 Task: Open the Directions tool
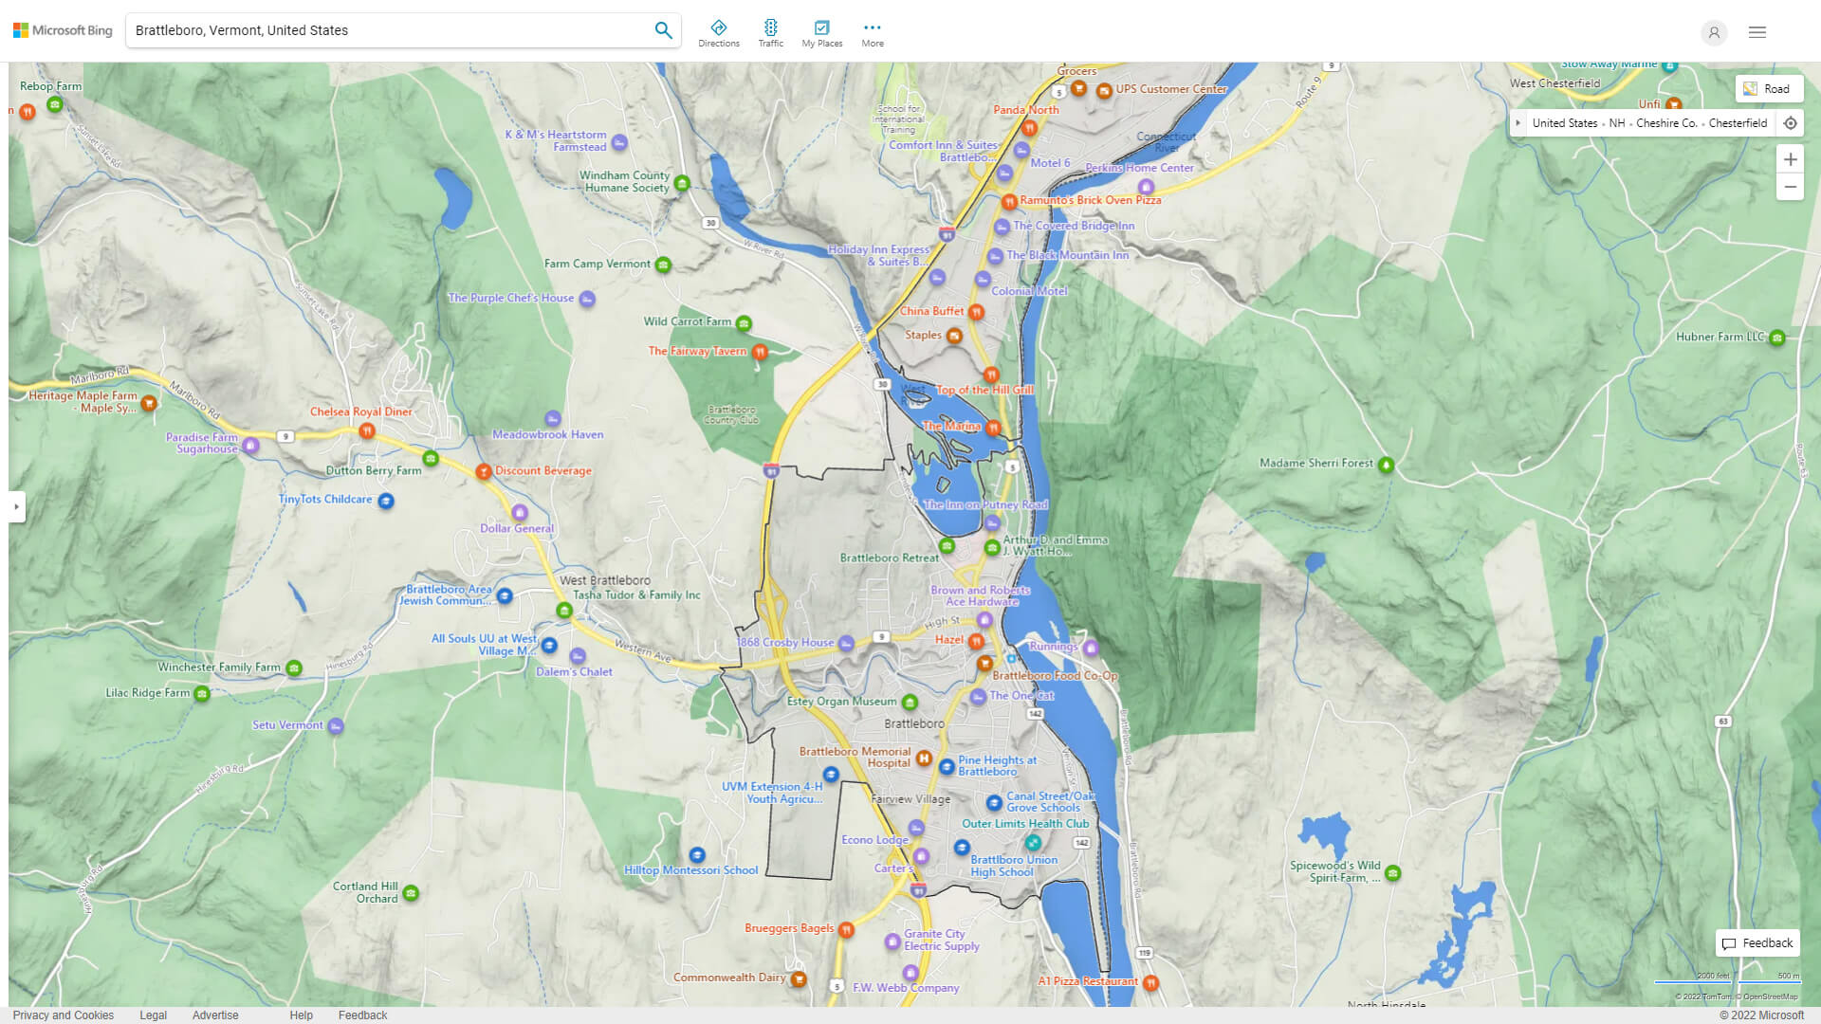pyautogui.click(x=719, y=31)
